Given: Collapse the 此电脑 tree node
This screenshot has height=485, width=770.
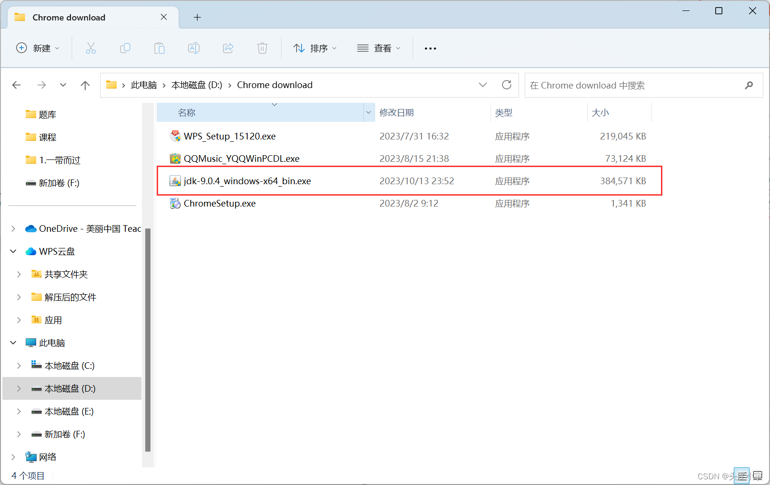Looking at the screenshot, I should tap(13, 343).
